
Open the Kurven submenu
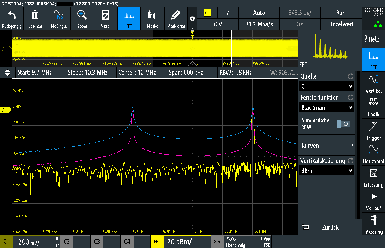[327, 145]
